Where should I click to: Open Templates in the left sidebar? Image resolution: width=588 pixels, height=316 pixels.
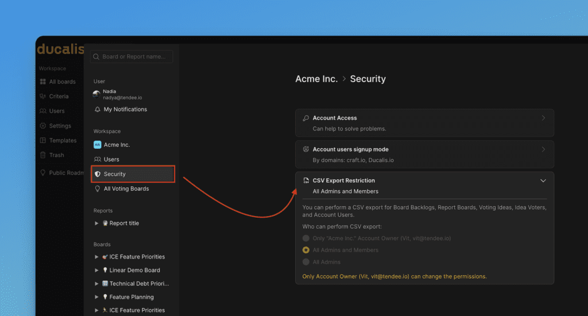63,140
